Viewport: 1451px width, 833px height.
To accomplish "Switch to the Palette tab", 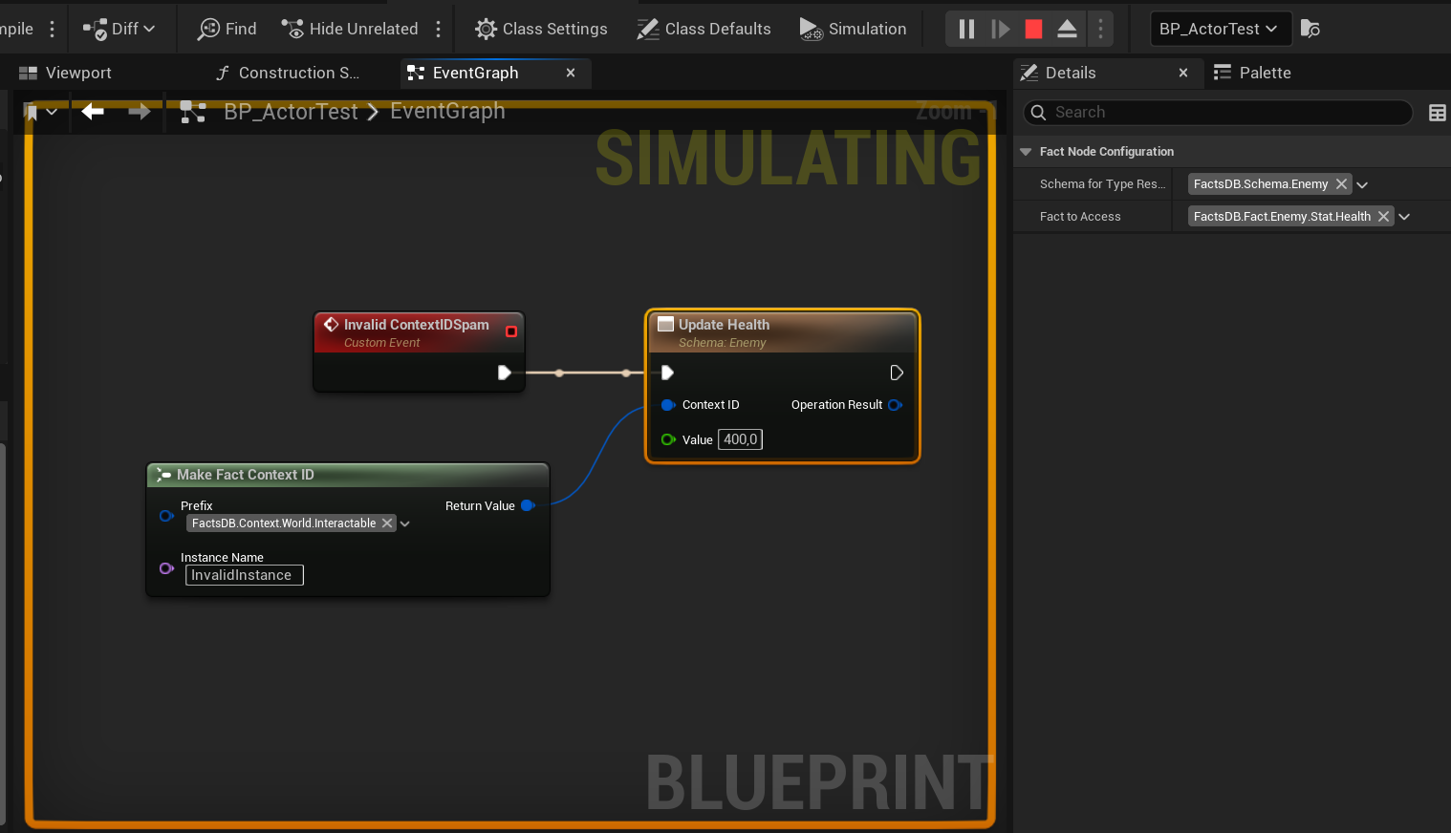I will pyautogui.click(x=1252, y=73).
